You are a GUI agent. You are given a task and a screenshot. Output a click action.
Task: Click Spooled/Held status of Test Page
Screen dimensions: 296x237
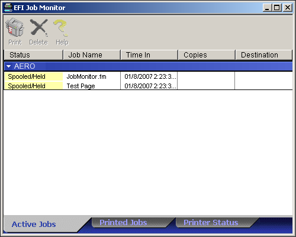[x=33, y=86]
